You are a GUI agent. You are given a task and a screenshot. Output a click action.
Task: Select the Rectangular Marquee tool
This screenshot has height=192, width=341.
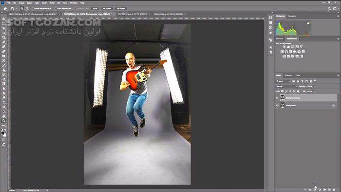(4, 23)
